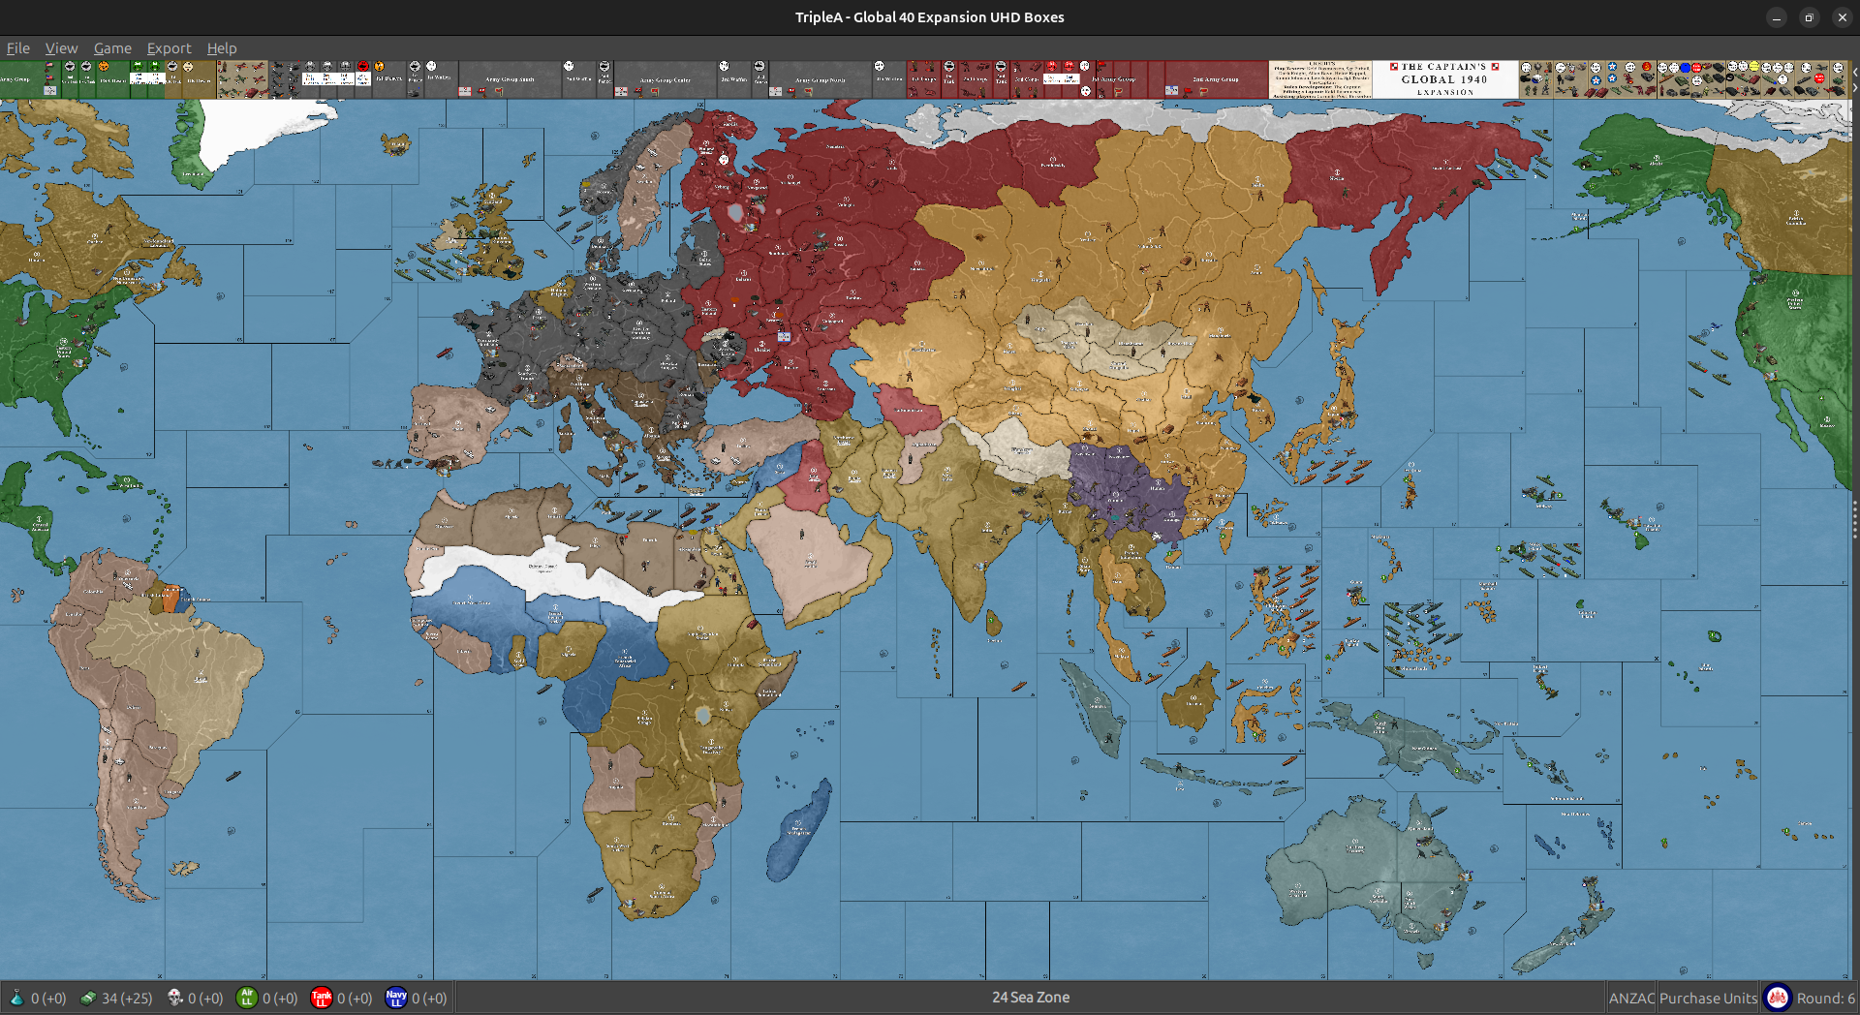
Task: Click the '24 Sea Zone' status text
Action: point(1031,997)
